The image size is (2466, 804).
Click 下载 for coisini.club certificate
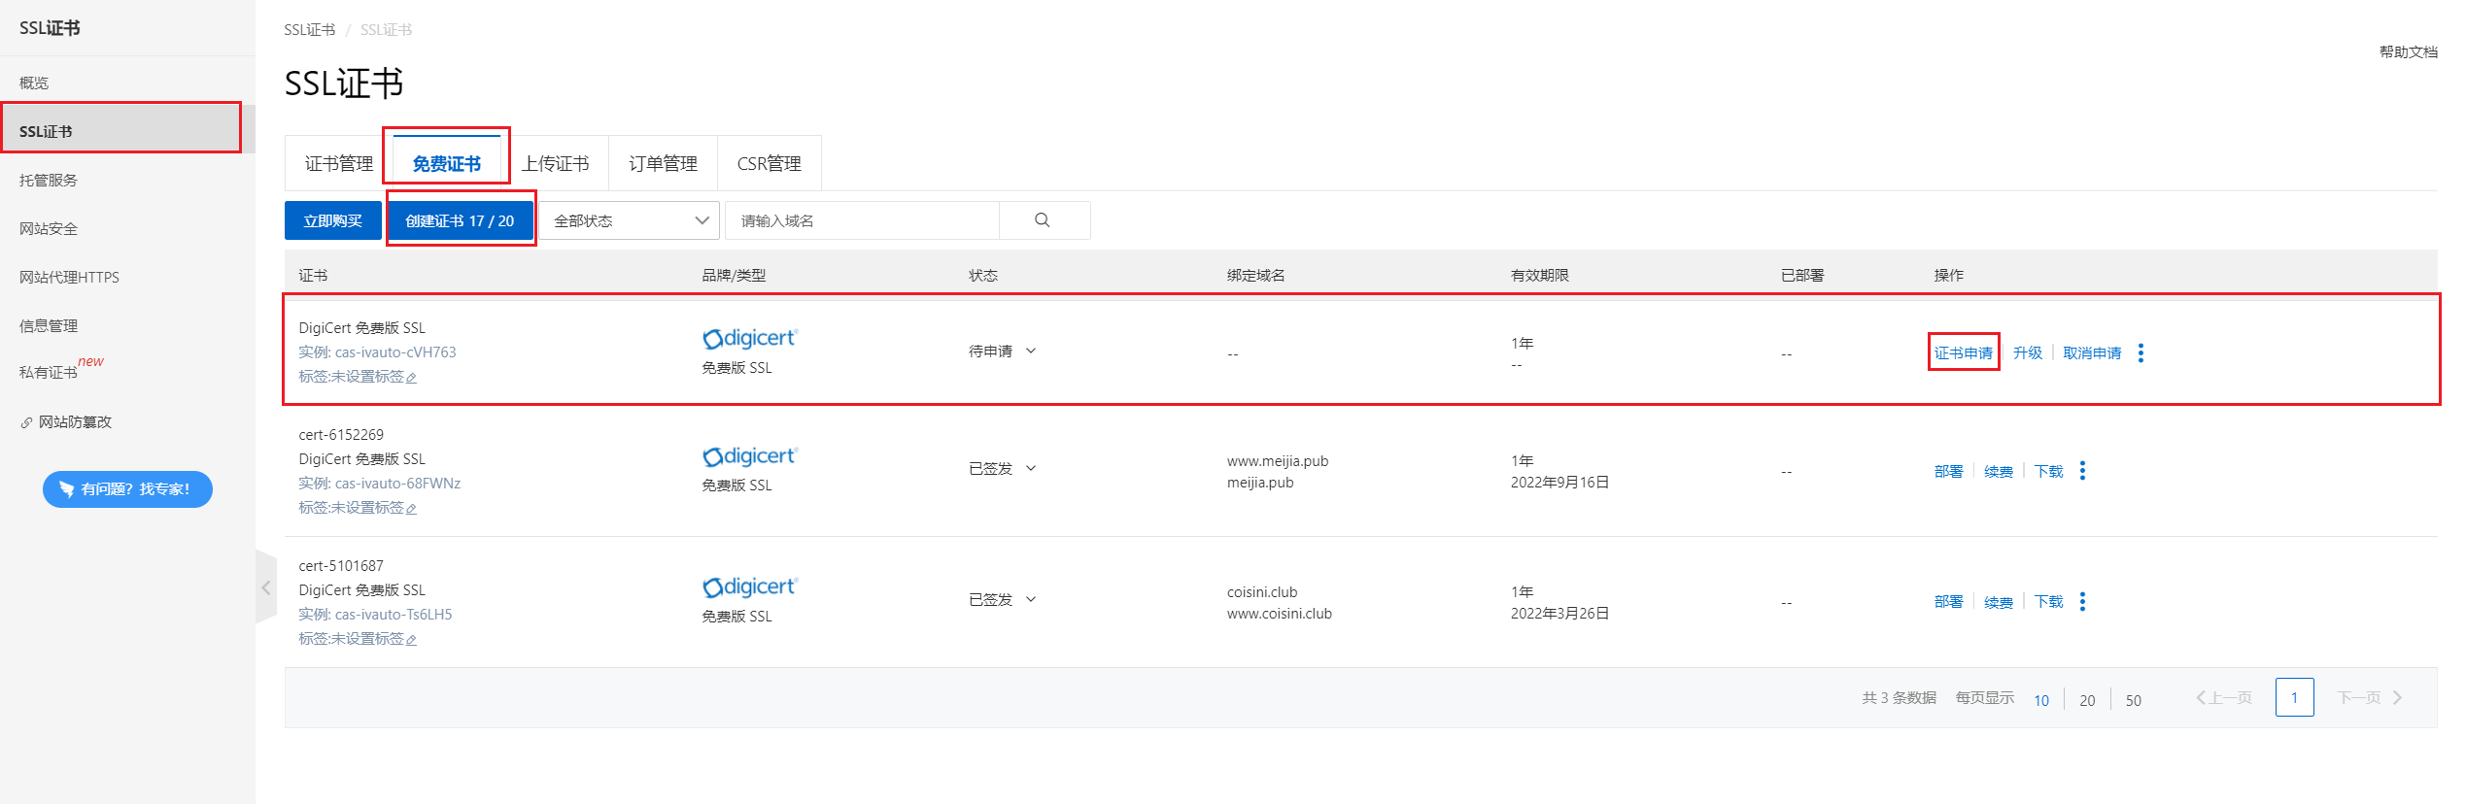pyautogui.click(x=2049, y=602)
